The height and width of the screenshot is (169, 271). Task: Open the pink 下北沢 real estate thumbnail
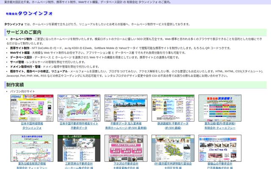tap(126, 148)
